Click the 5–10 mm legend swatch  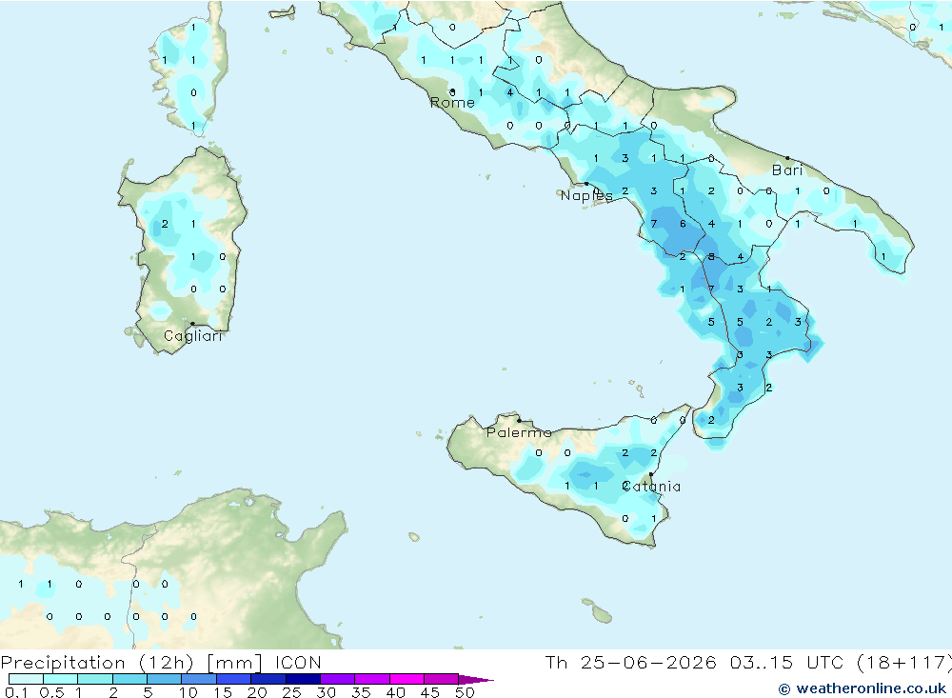coord(165,679)
